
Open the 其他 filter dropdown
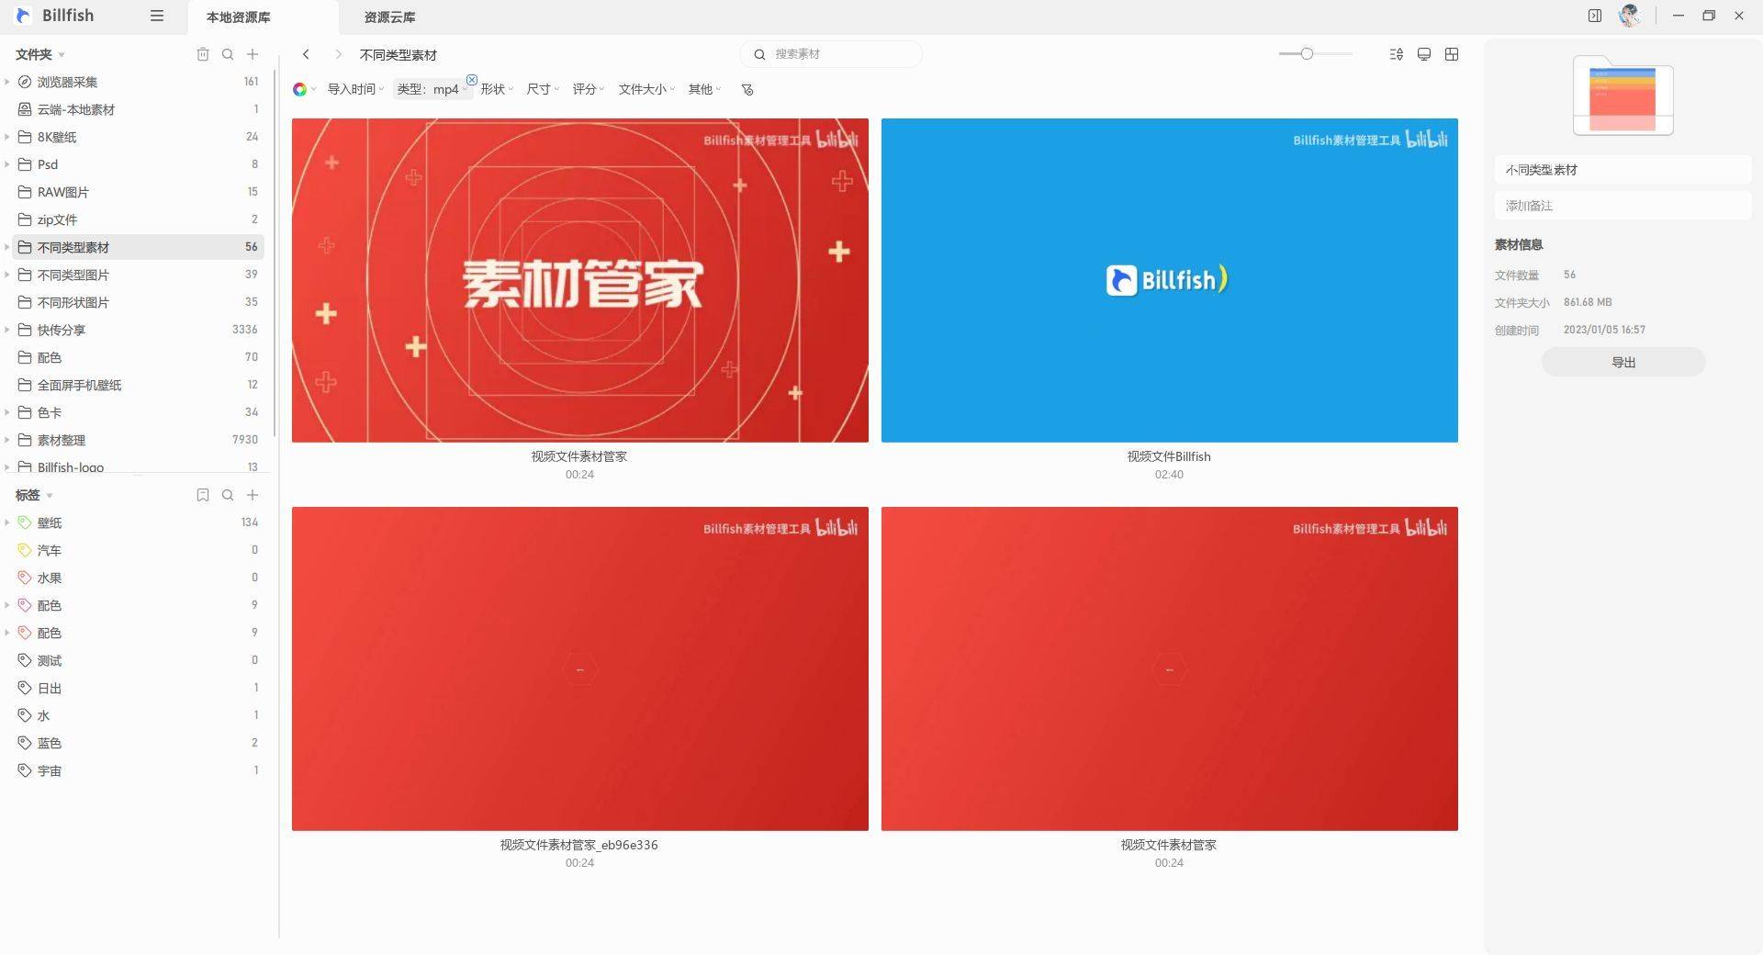pos(704,89)
